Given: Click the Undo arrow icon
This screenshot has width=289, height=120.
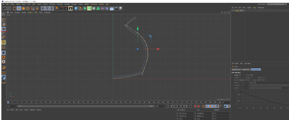Looking at the screenshot, I should 5,8.
